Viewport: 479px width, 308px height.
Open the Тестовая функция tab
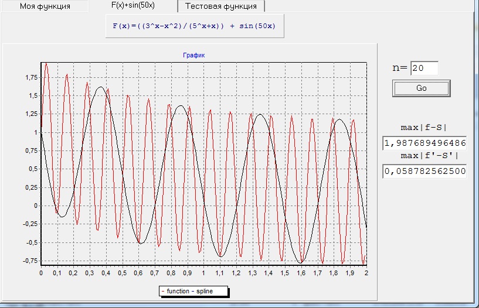[221, 6]
